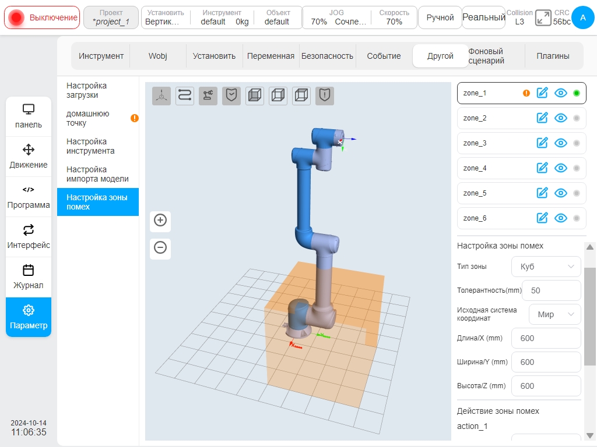This screenshot has height=447, width=597.
Task: Open домашнюю точку settings
Action: click(98, 118)
